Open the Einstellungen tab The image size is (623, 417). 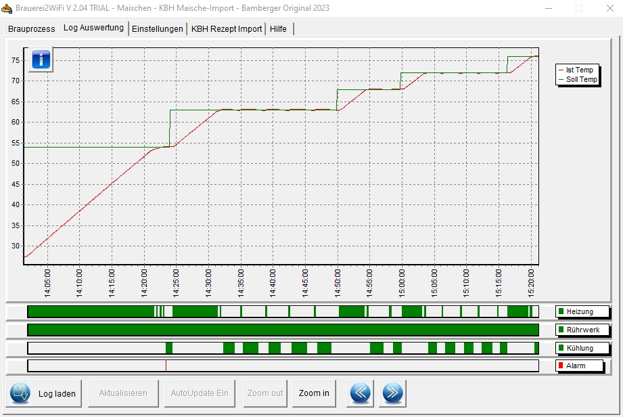pos(157,28)
